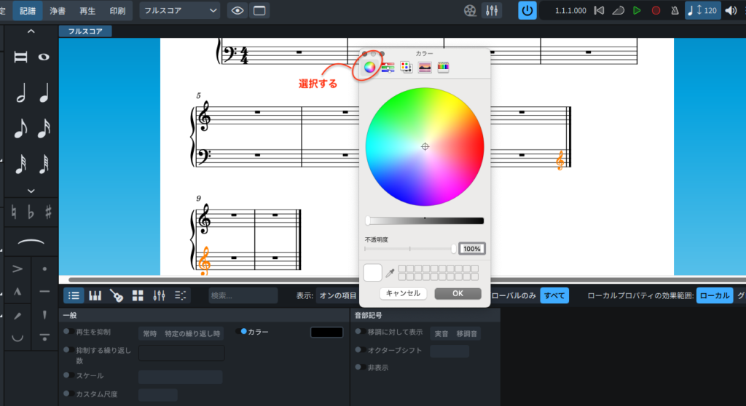746x406 pixels.
Task: Select the color wheel picker tab
Action: point(369,68)
